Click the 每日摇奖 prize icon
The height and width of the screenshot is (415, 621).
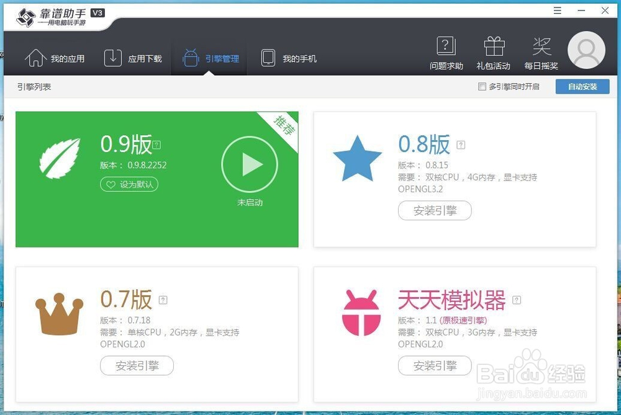[x=541, y=53]
